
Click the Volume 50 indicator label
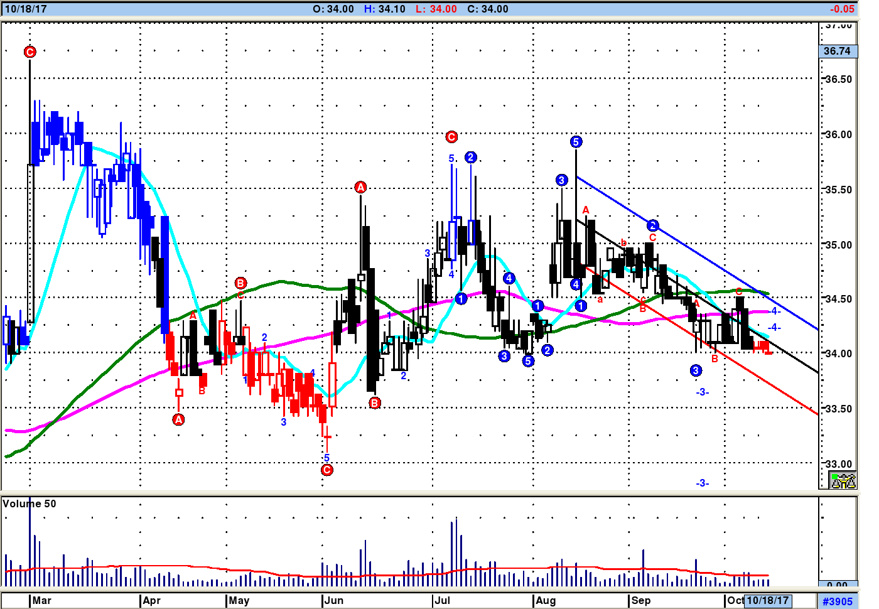coord(30,504)
